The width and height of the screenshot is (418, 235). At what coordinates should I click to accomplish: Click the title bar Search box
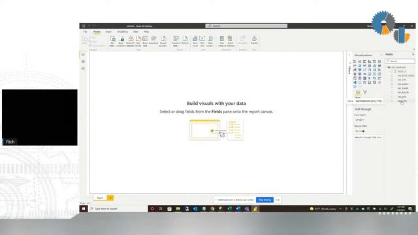(x=246, y=26)
